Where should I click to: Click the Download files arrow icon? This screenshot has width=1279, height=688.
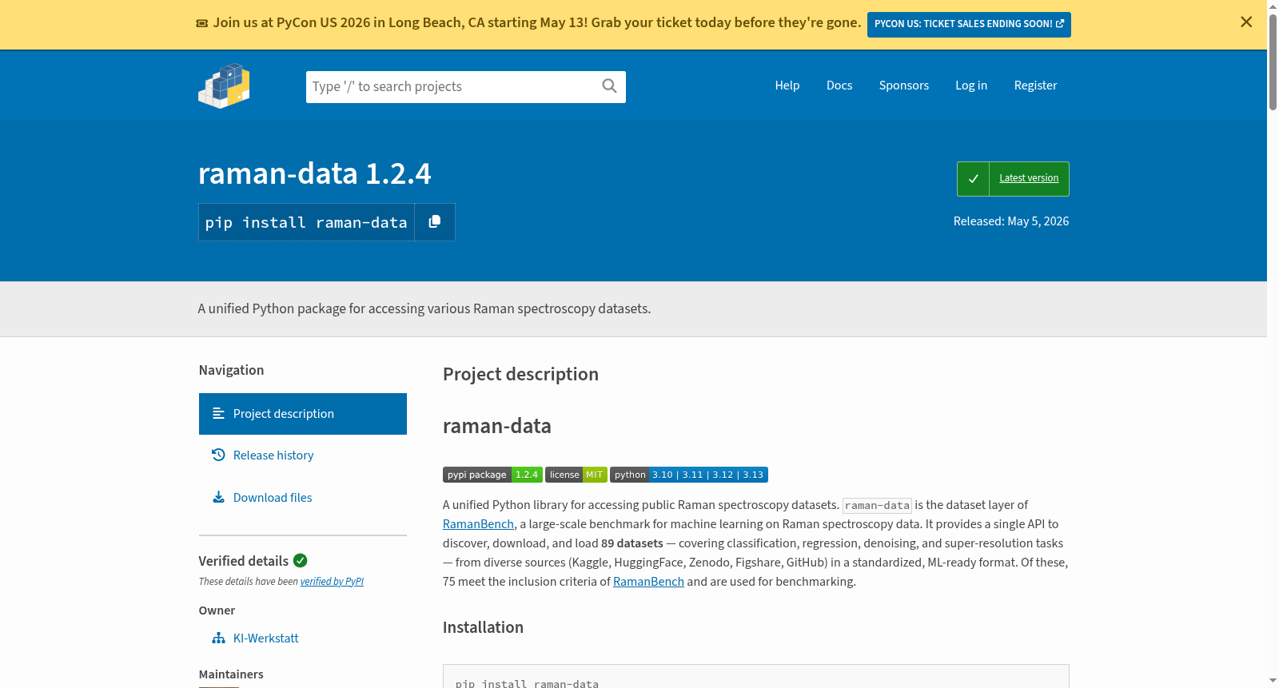[x=218, y=497]
